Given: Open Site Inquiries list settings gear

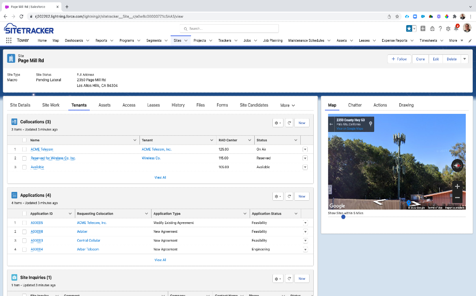Looking at the screenshot, I should tap(278, 279).
